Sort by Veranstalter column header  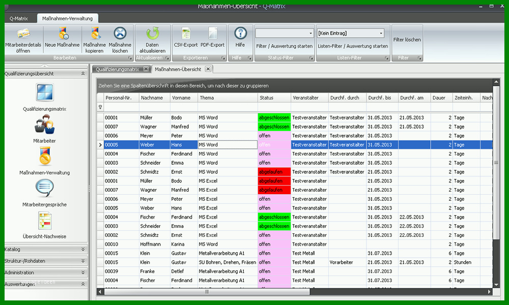click(x=309, y=98)
